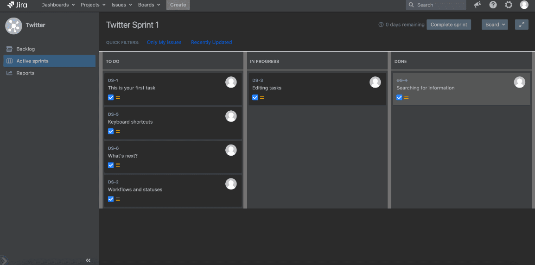
Task: Click task type checkbox icon on DS-5
Action: tap(111, 131)
